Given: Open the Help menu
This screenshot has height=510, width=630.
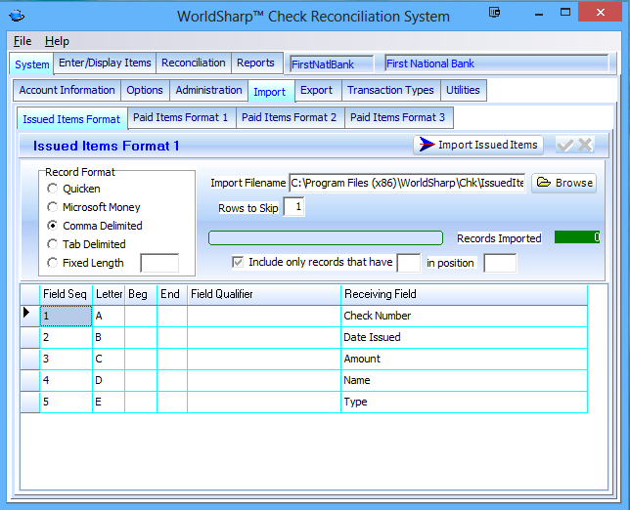Looking at the screenshot, I should click(57, 41).
